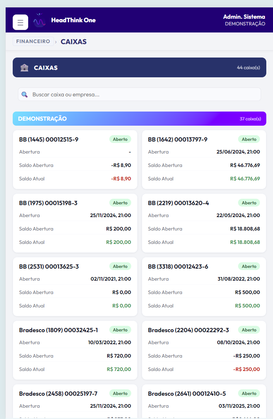Open the Bradesco (2458) 00025197-7 card
The image size is (273, 419).
pos(75,402)
